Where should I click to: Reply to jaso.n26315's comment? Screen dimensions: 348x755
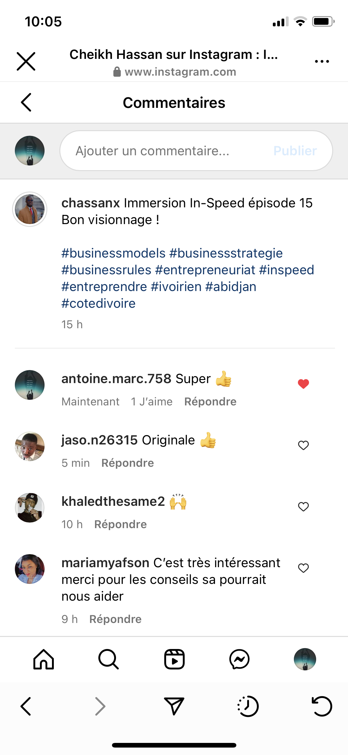click(x=127, y=463)
